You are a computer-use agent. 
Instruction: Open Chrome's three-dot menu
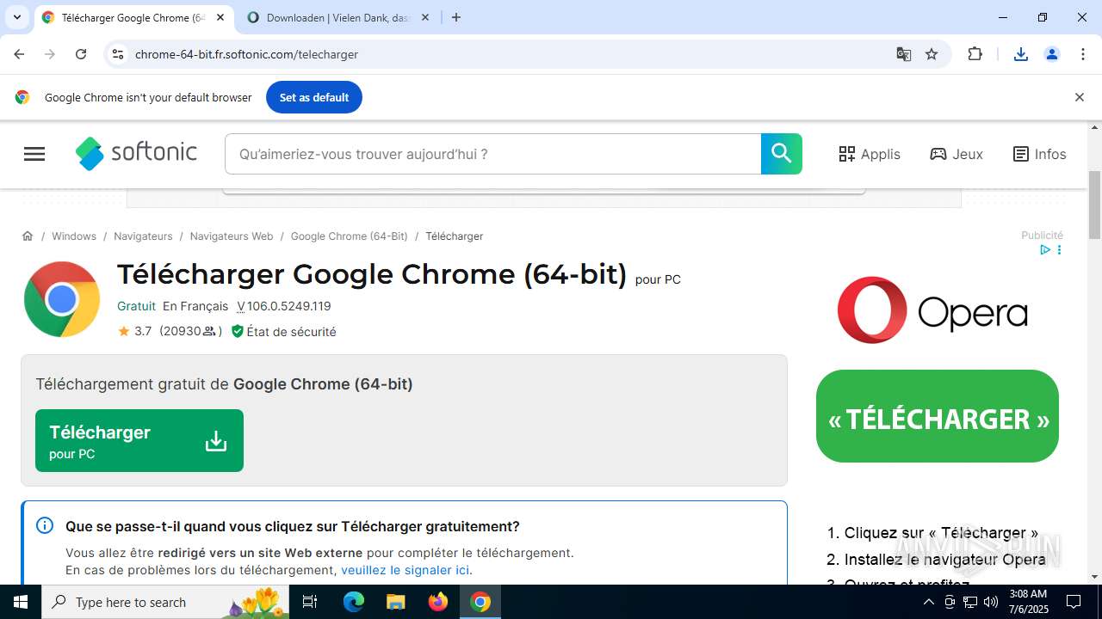pos(1083,54)
